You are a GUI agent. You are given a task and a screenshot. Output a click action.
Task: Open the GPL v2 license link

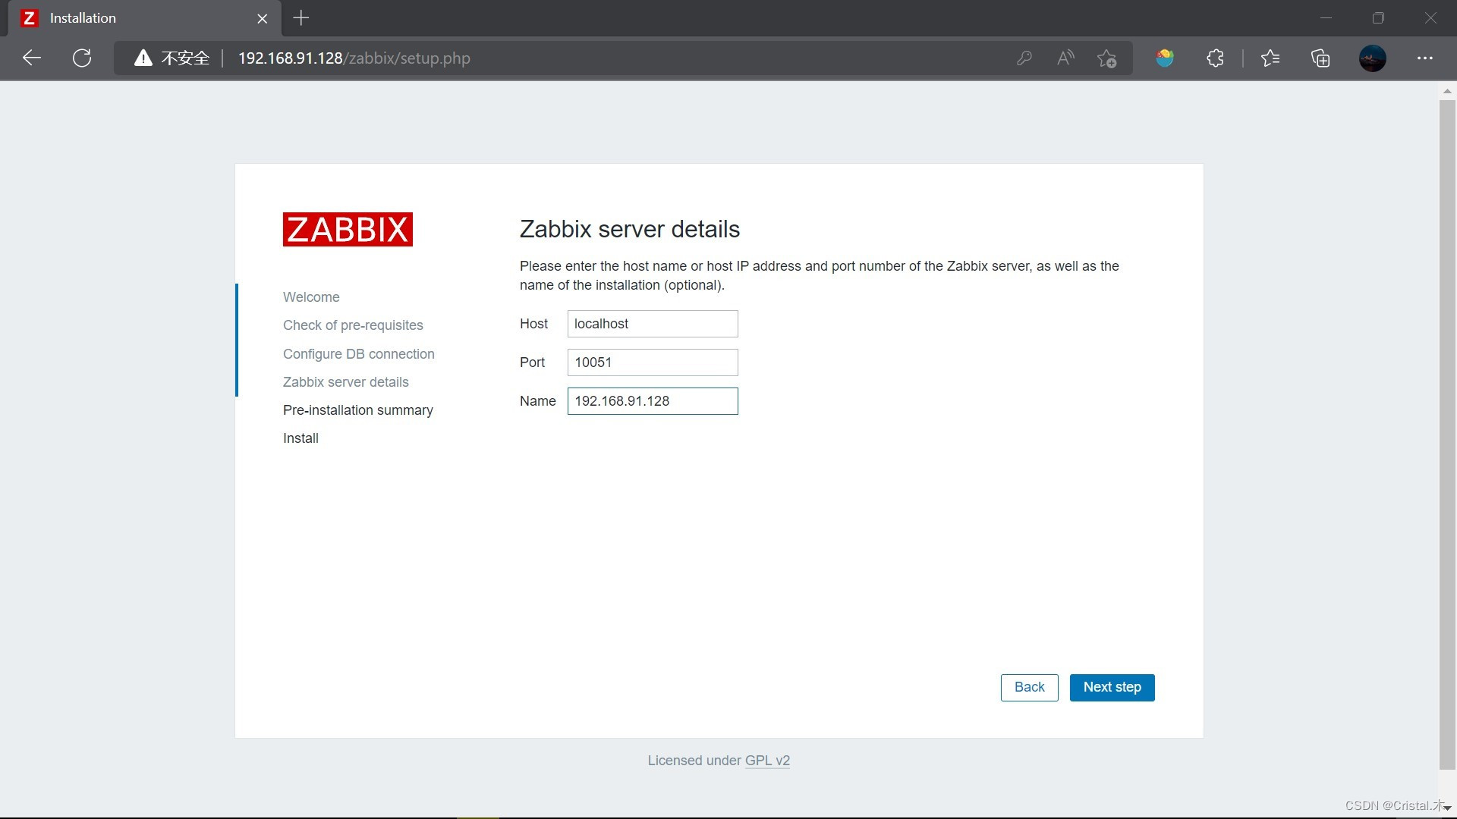point(767,761)
